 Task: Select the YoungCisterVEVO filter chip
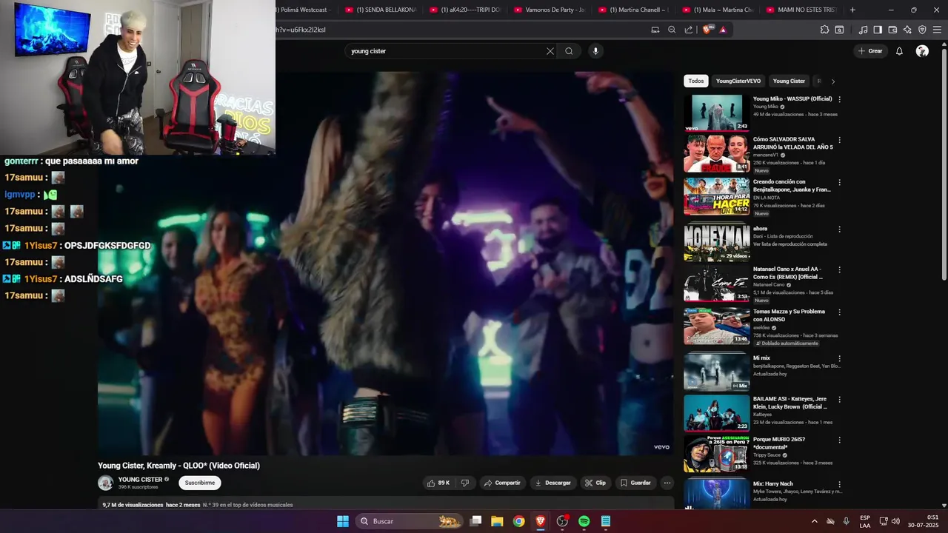[x=738, y=81]
